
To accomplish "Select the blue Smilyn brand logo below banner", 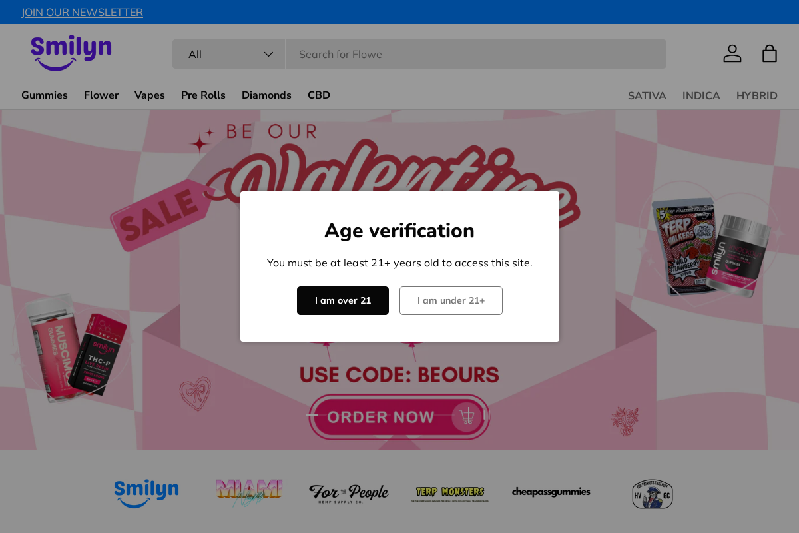I will pos(146,493).
